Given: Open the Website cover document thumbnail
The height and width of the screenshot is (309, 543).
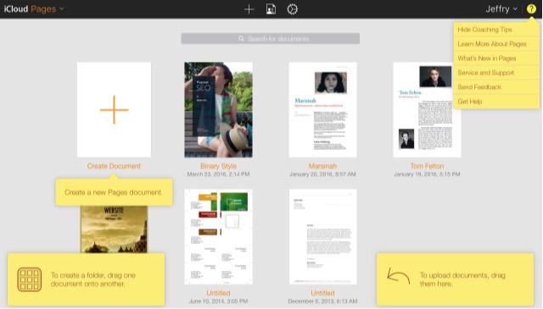Looking at the screenshot, I should pos(114,229).
